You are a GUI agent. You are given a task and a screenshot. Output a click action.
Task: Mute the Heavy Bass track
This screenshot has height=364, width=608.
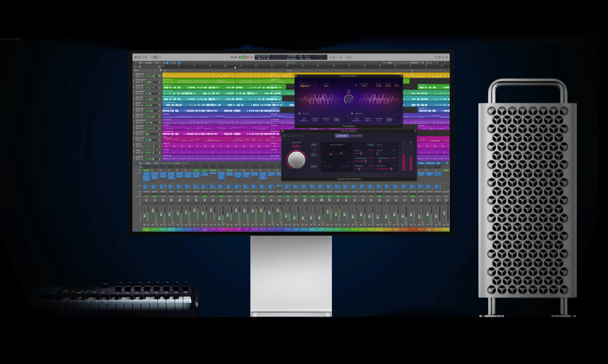click(x=136, y=111)
